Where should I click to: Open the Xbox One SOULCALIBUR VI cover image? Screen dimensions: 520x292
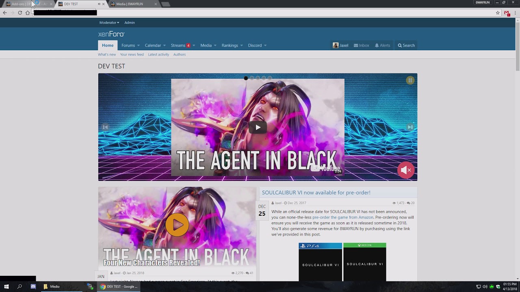pyautogui.click(x=365, y=262)
